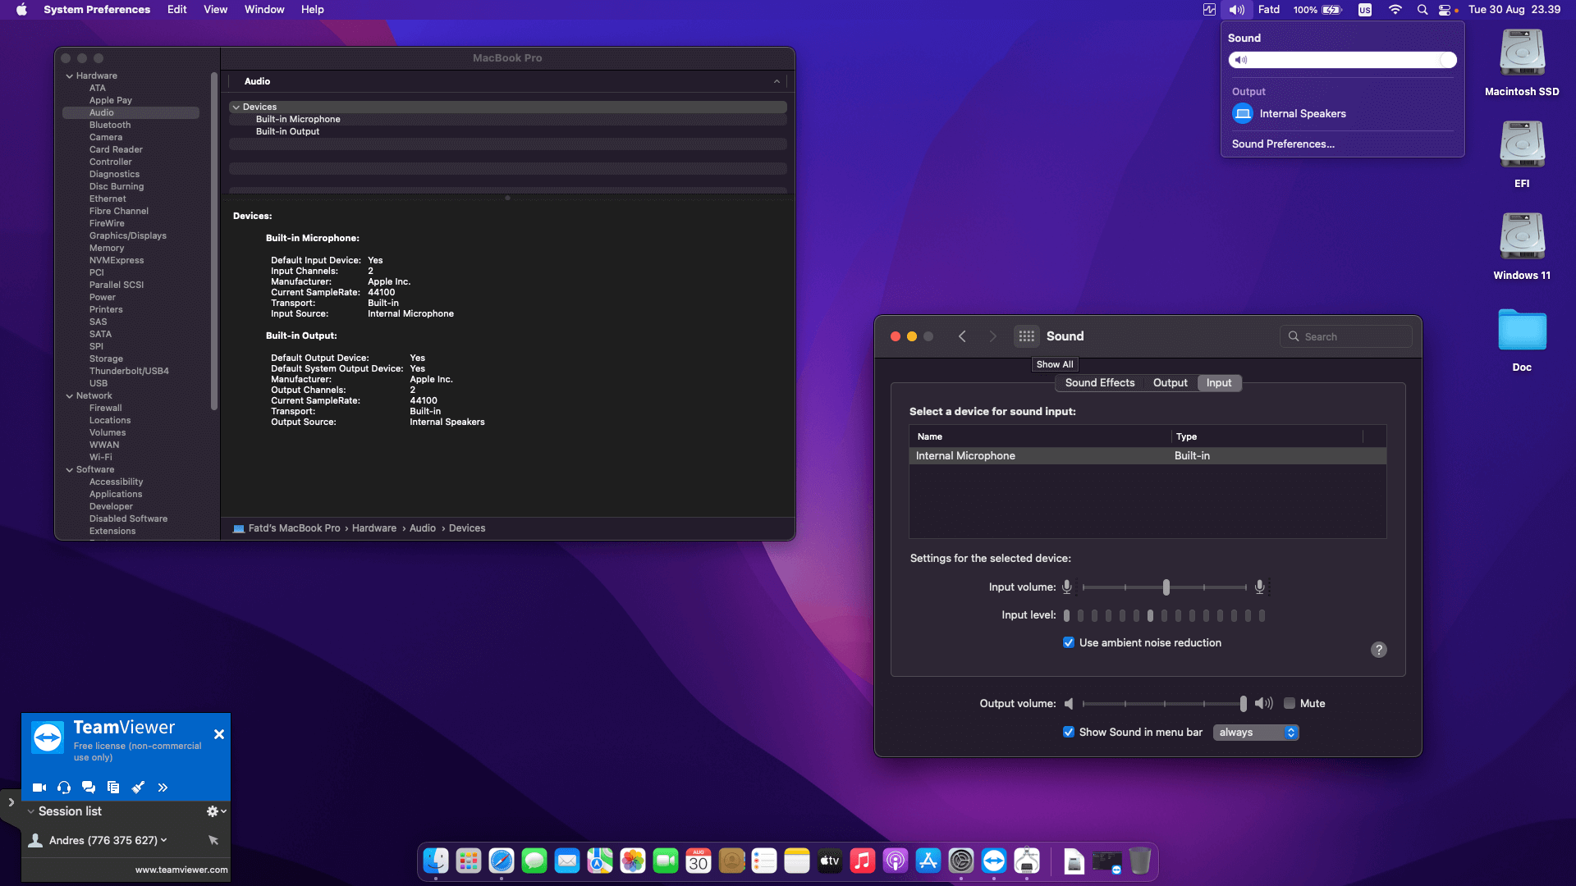Click Sound Preferences… in menu
The width and height of the screenshot is (1576, 886).
pyautogui.click(x=1283, y=144)
